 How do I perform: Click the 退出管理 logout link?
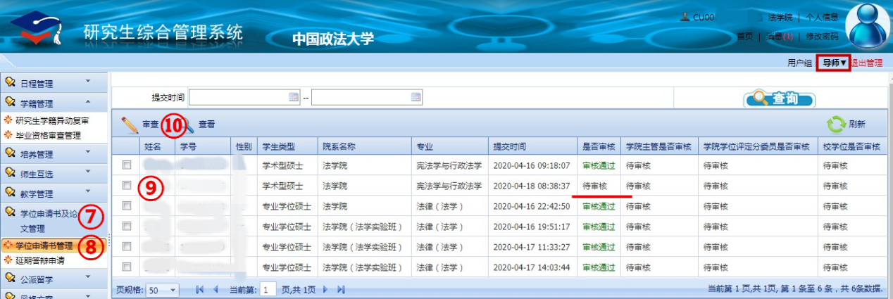coord(866,63)
